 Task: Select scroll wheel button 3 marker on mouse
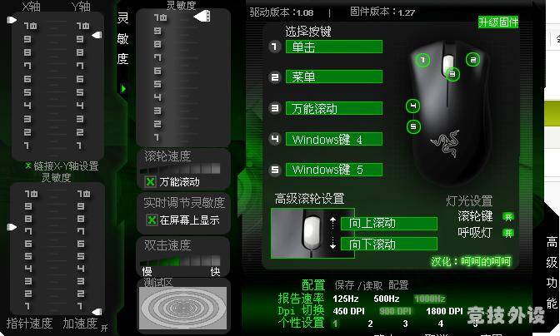pyautogui.click(x=452, y=74)
